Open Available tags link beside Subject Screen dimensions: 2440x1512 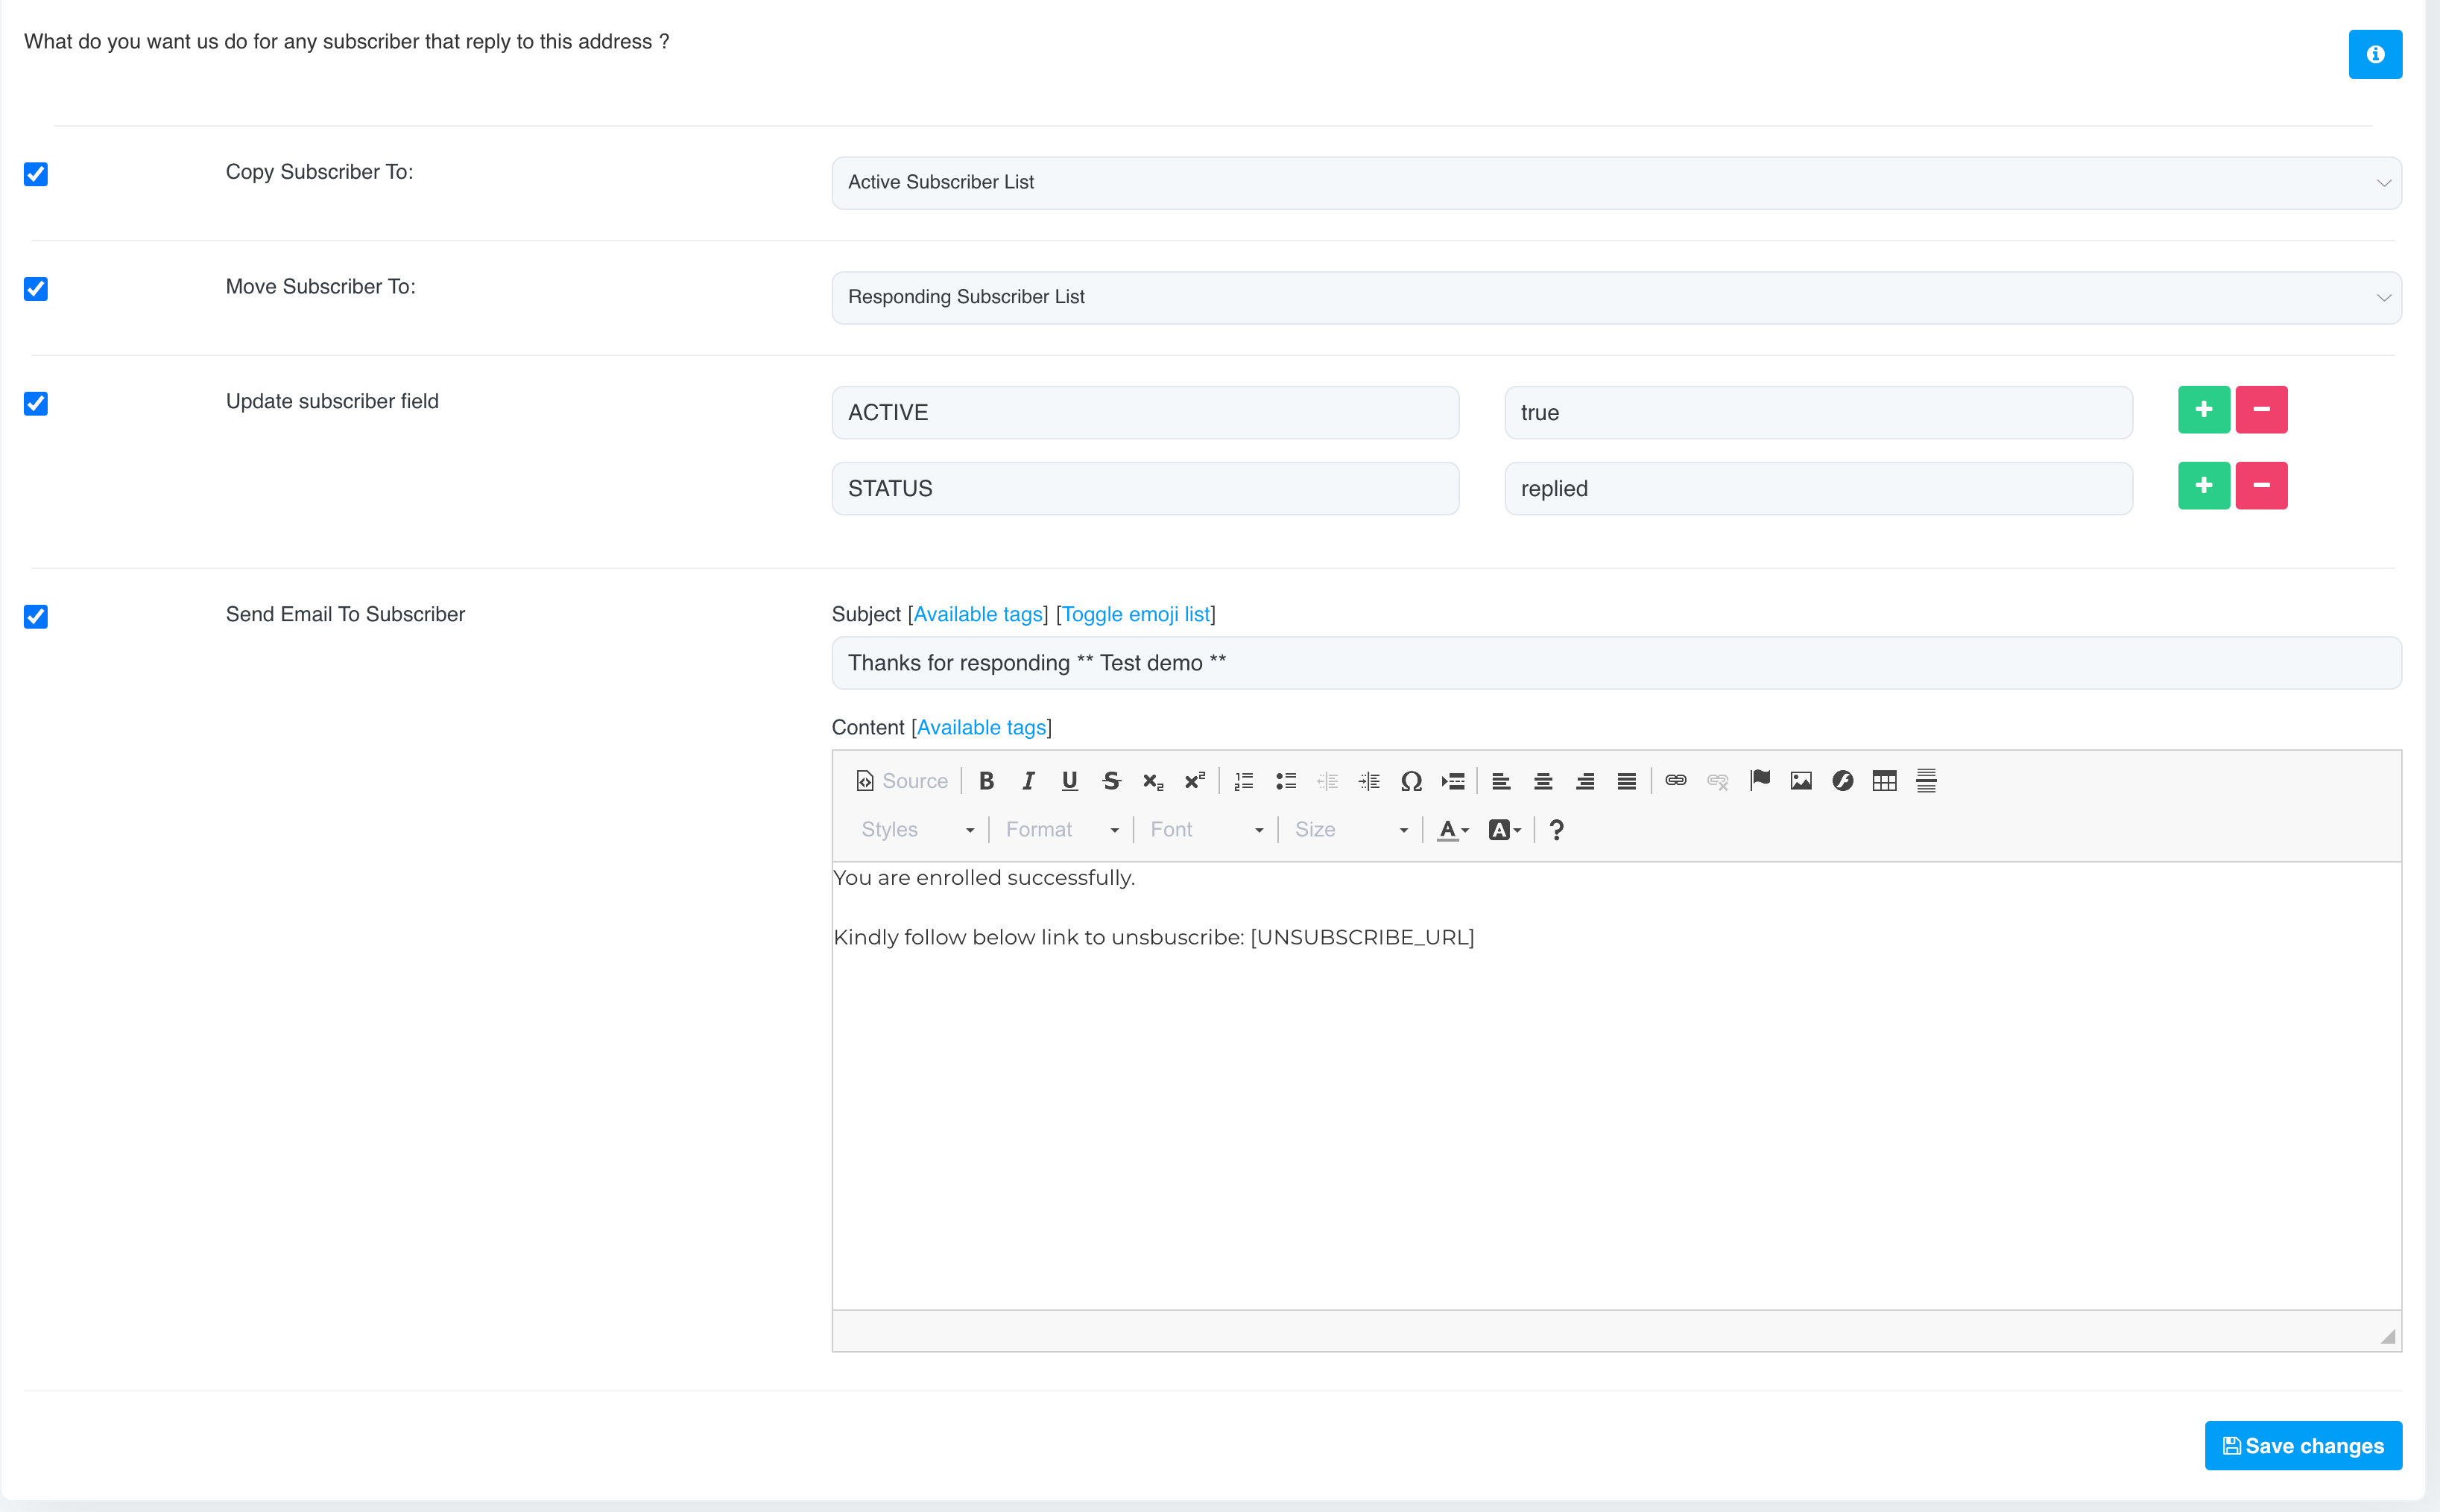977,614
